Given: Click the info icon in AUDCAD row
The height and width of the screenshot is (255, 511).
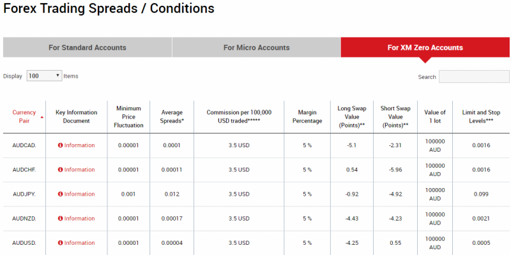Looking at the screenshot, I should click(60, 145).
